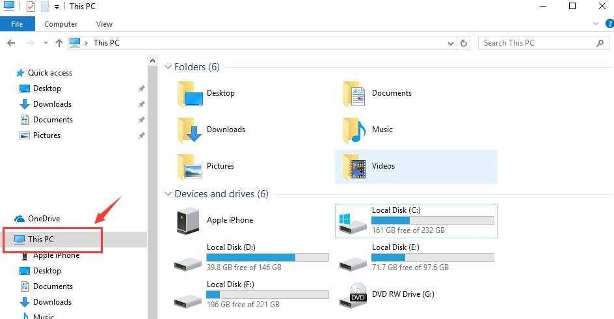Viewport: 614px width, 319px height.
Task: Click the Local Disk (D:) capacity bar
Action: pyautogui.click(x=267, y=258)
